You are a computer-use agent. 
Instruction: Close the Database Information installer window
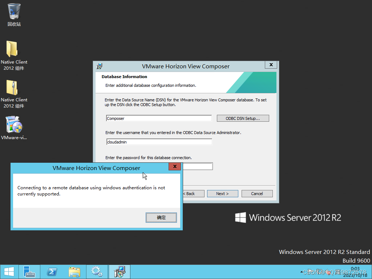pyautogui.click(x=271, y=65)
